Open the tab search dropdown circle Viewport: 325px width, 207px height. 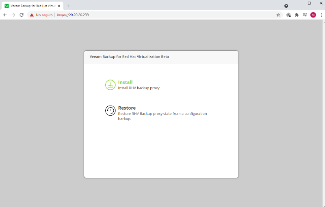pos(286,6)
